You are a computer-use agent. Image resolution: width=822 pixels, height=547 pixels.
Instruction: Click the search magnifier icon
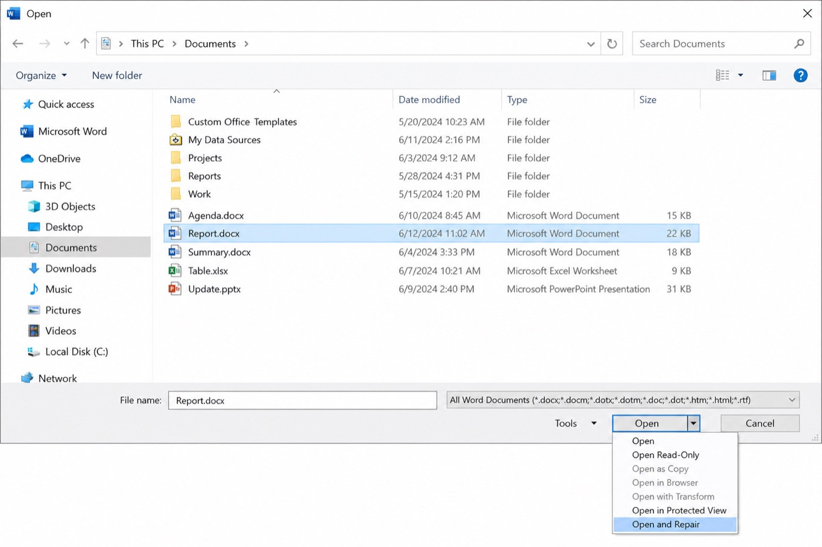(799, 43)
